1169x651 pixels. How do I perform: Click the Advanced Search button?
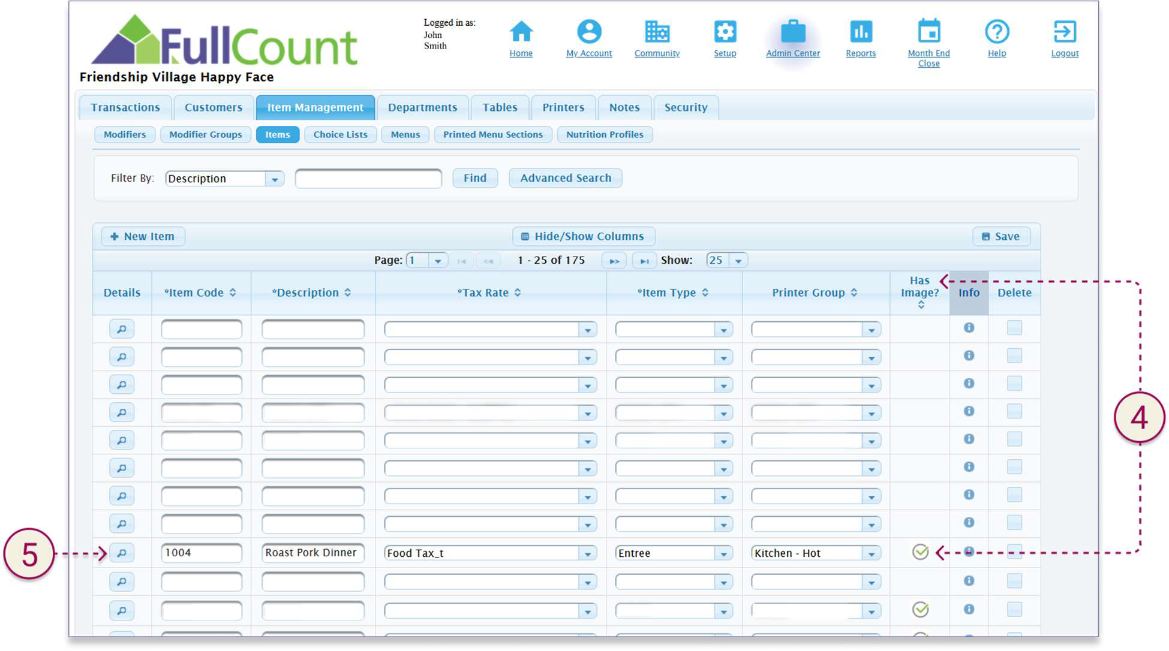(x=565, y=178)
